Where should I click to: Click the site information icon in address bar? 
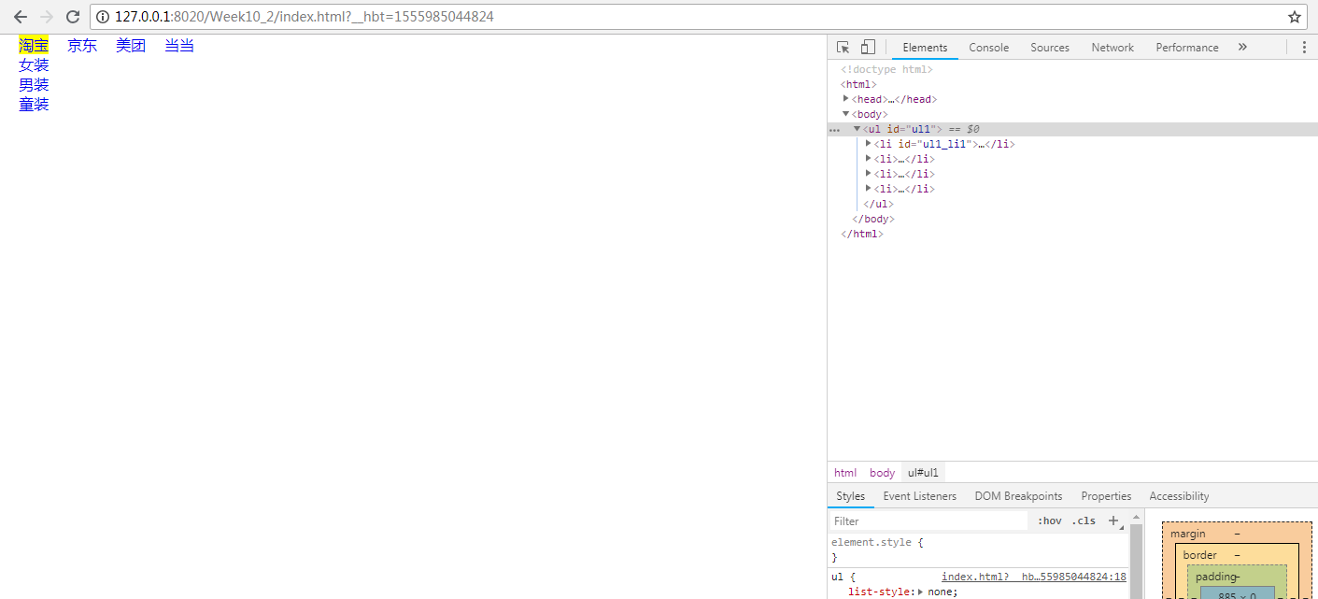(103, 17)
